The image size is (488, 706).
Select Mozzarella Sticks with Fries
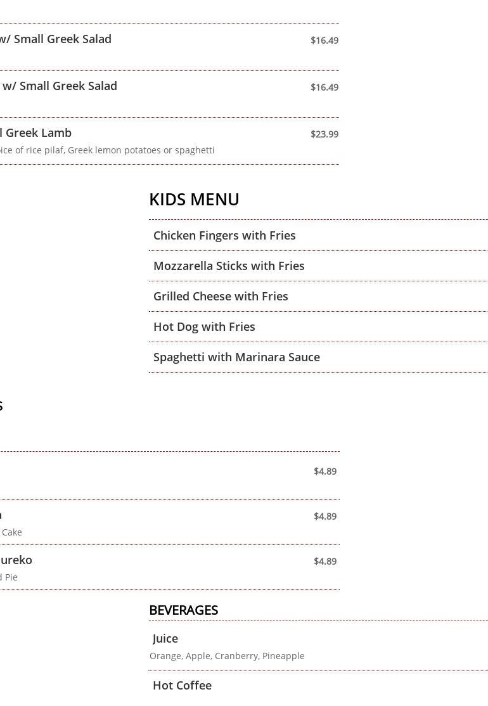229,266
